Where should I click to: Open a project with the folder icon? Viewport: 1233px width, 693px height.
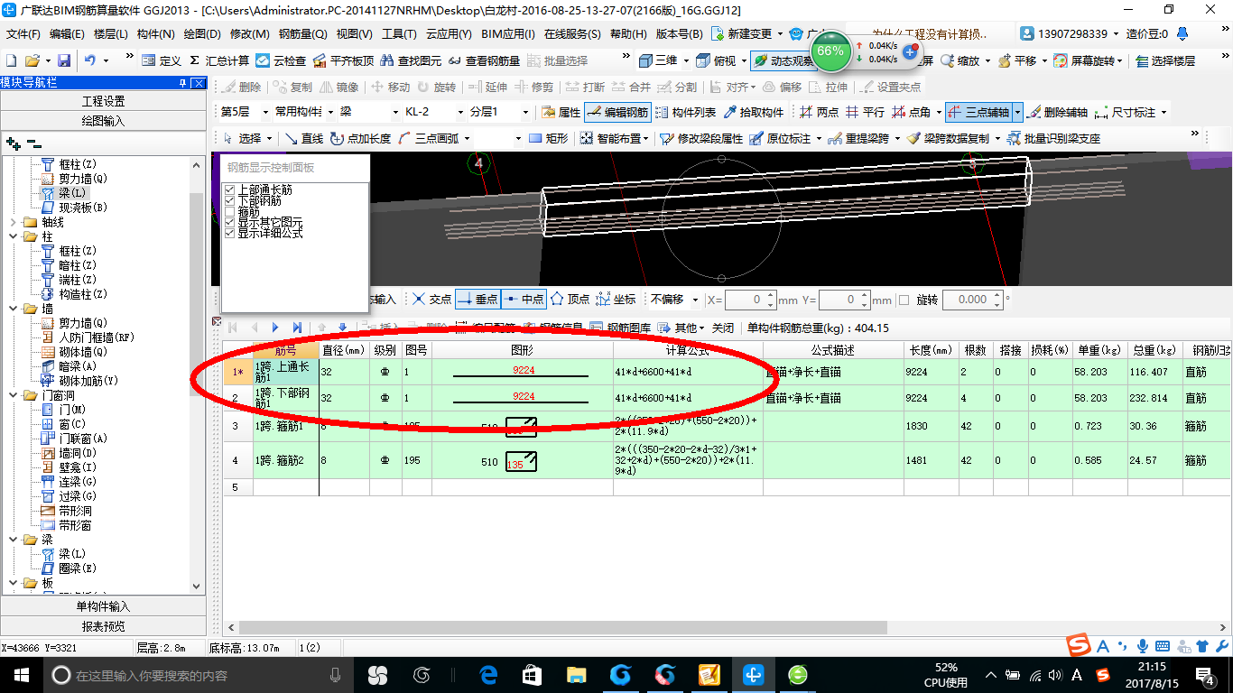[x=32, y=60]
